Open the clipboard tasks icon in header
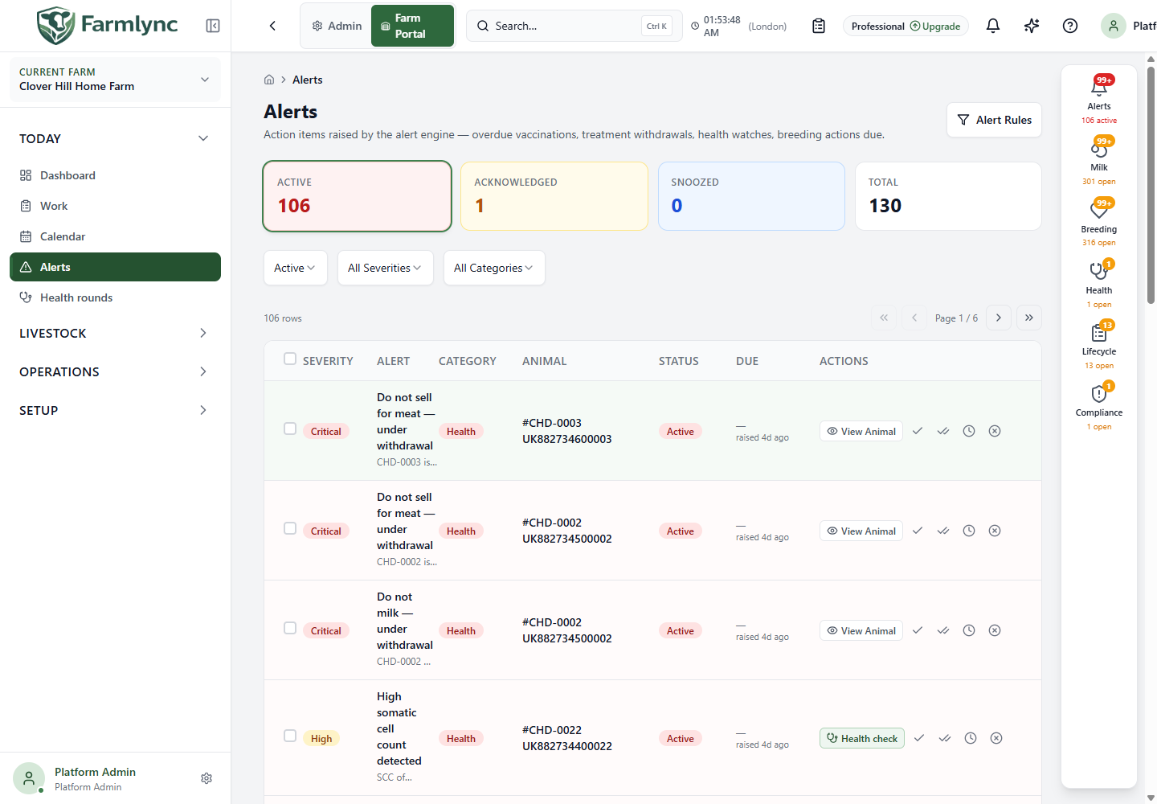 819,26
